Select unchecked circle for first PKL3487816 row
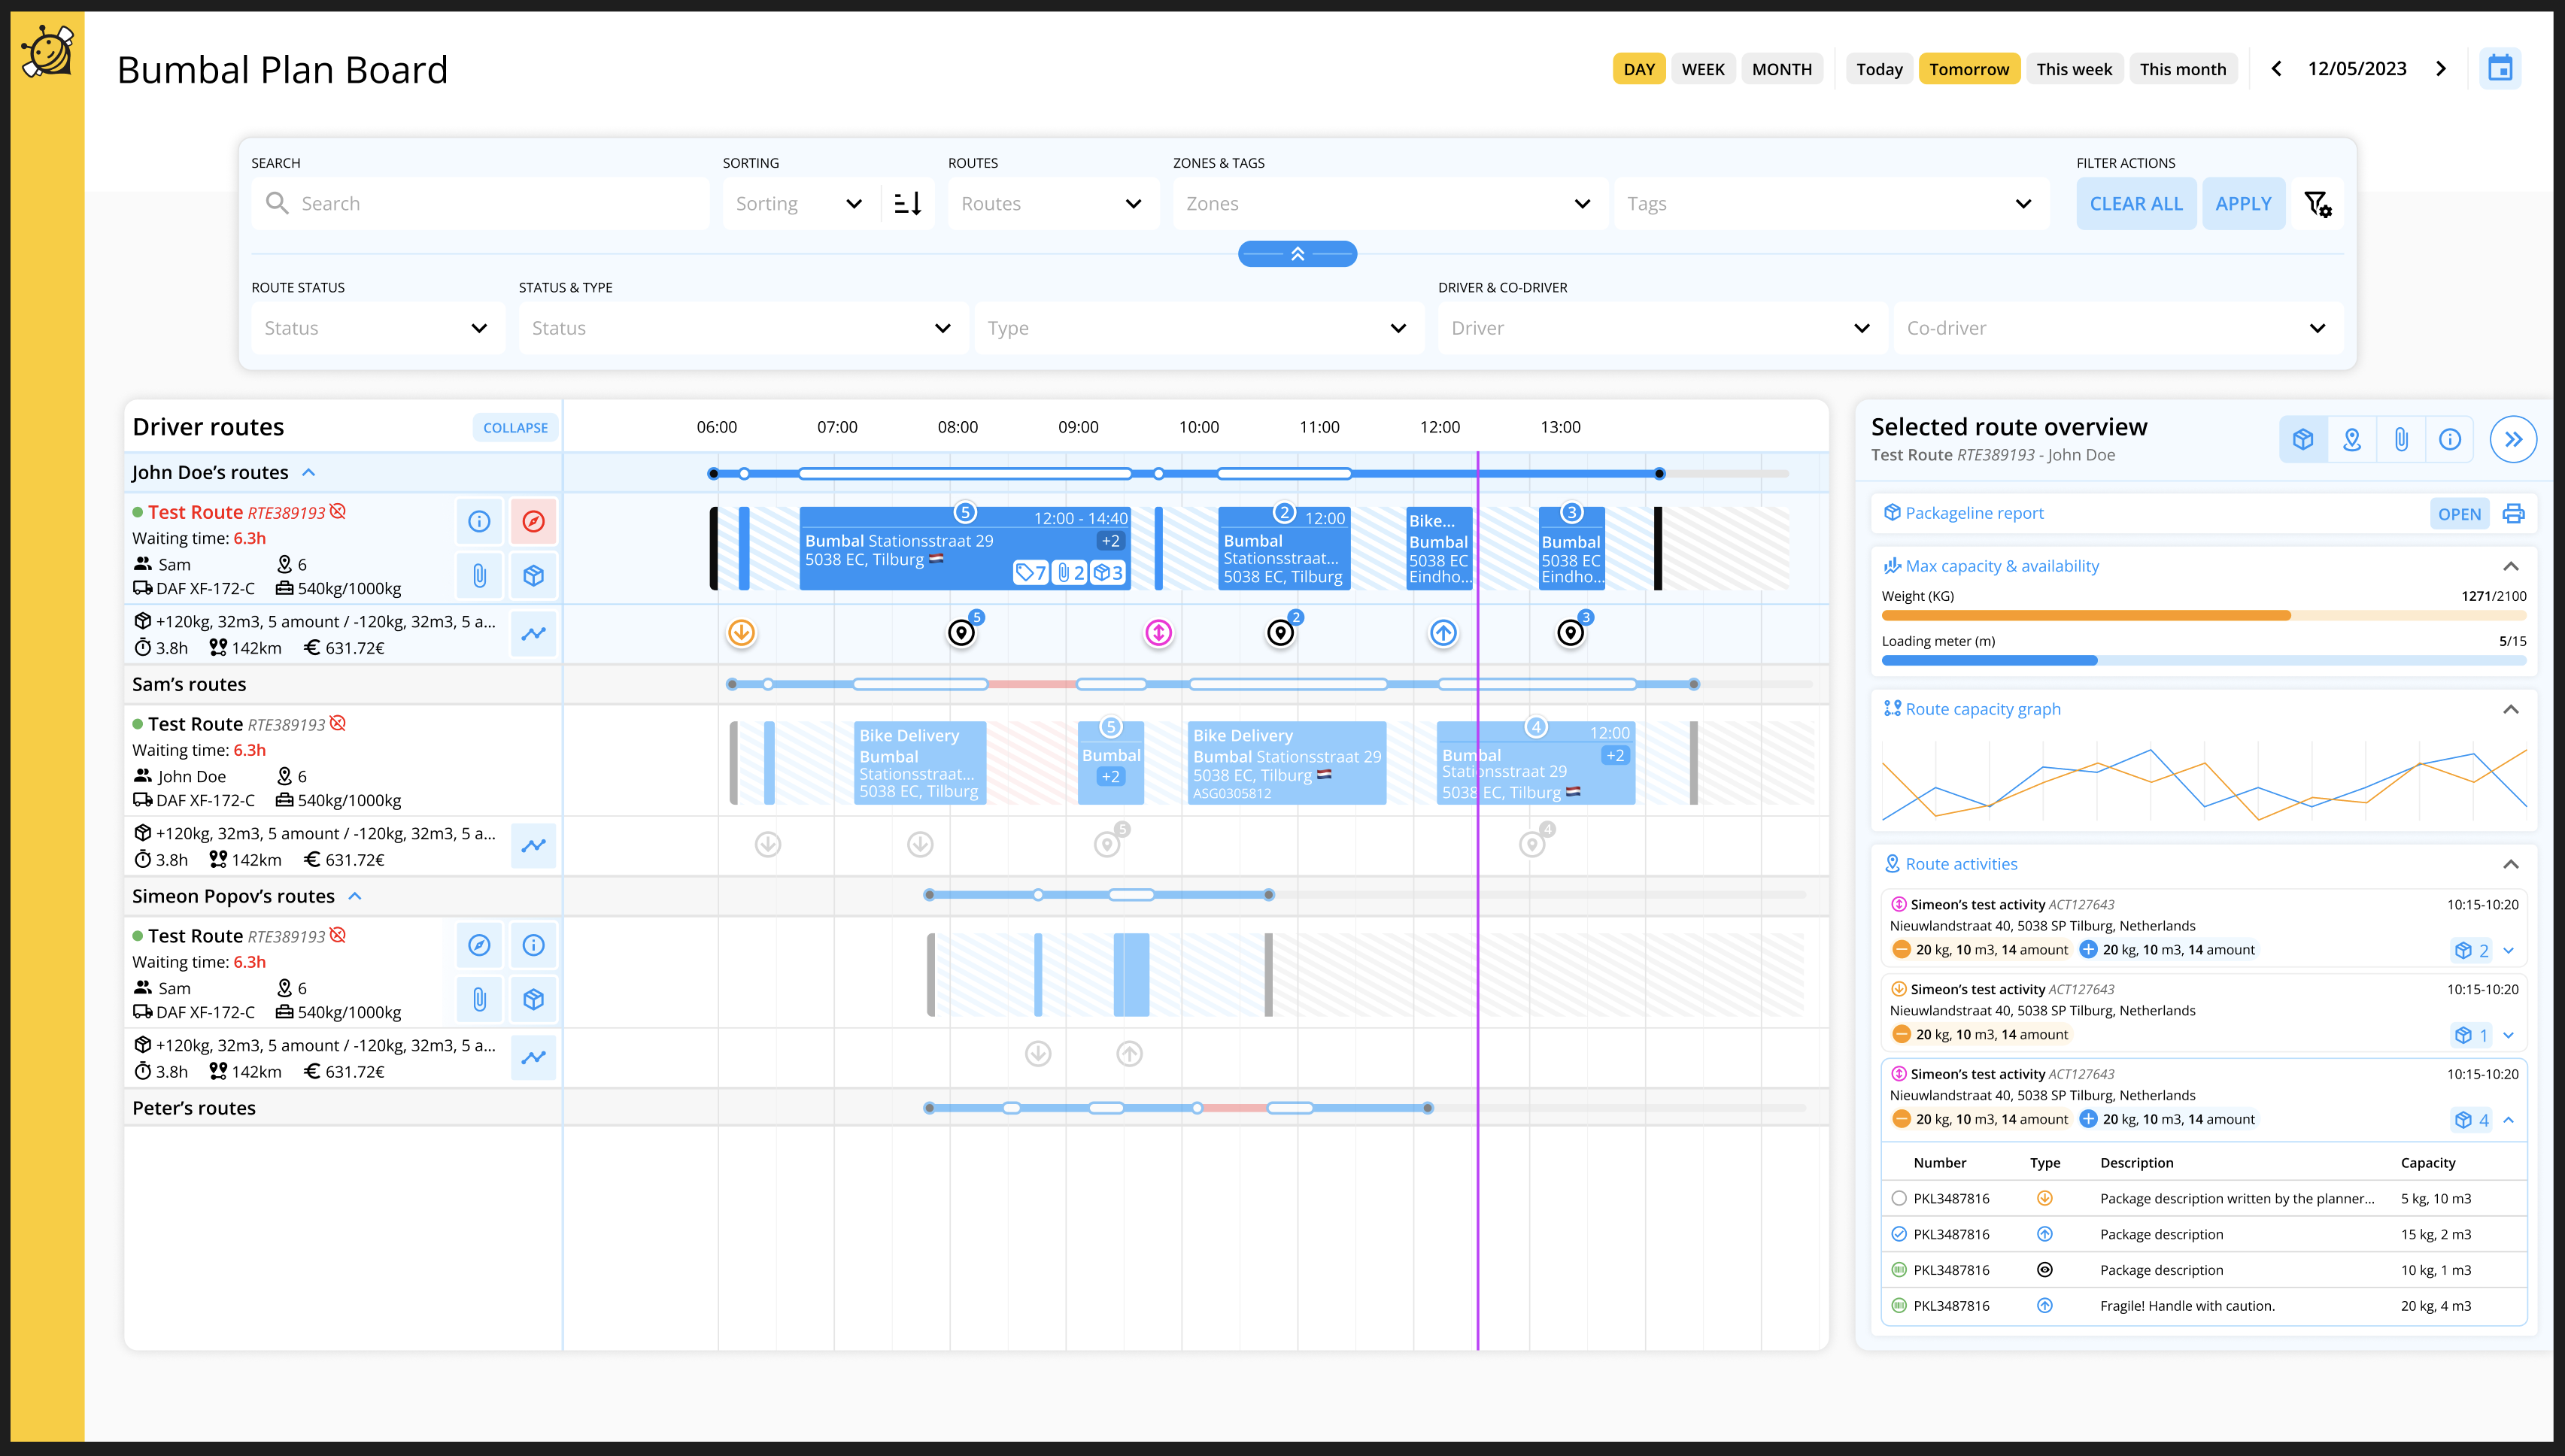Screen dimensions: 2565x1456 click(x=1899, y=1198)
